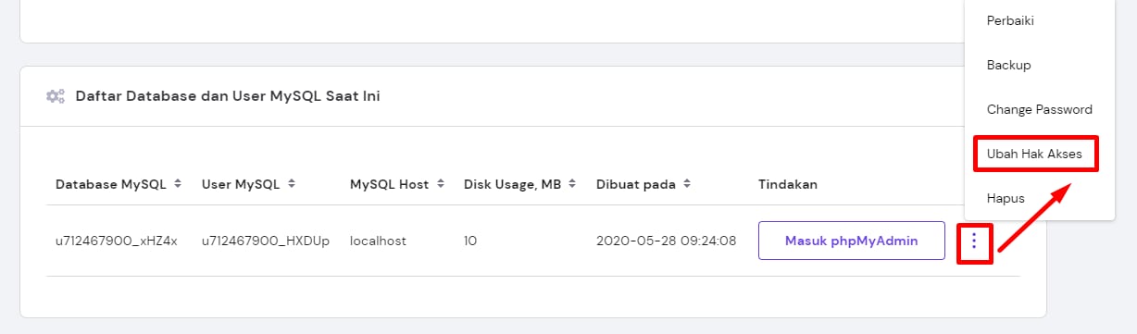
Task: Click database name u712467900_xHZ4x
Action: (116, 241)
